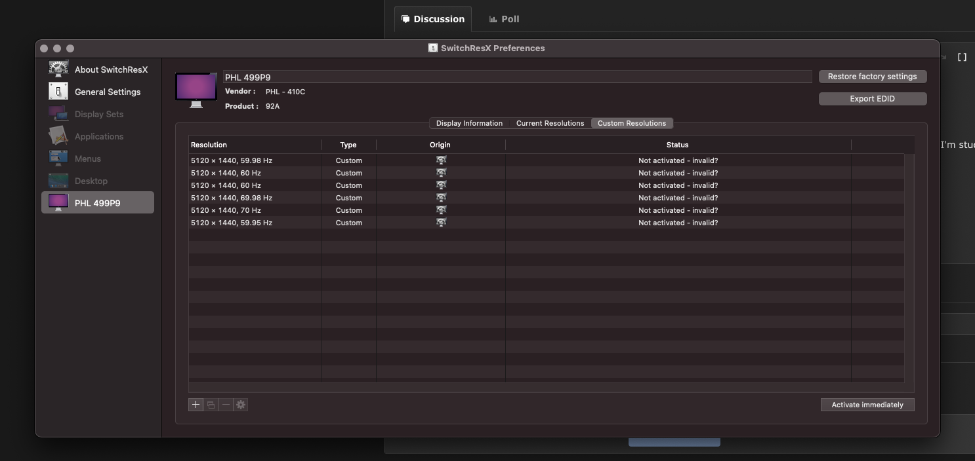Sort by Type column header

click(349, 145)
